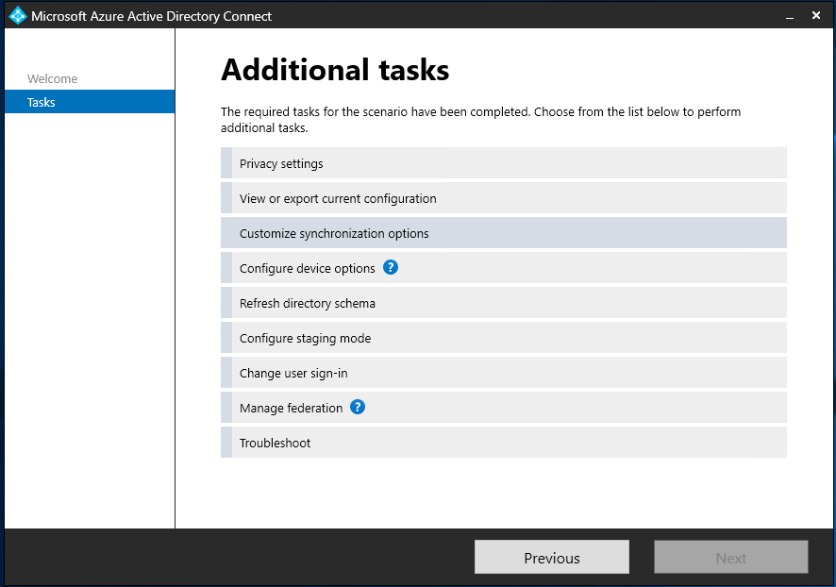Screen dimensions: 836x587
Task: Select the Configure device options task
Action: (x=307, y=269)
